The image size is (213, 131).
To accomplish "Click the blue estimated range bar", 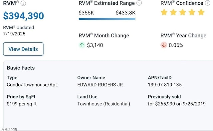I will (x=107, y=19).
